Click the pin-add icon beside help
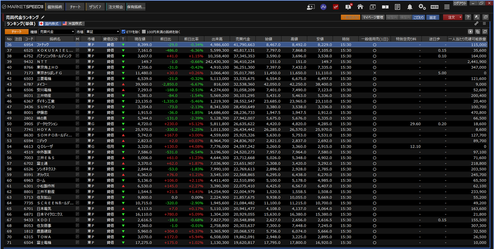Image resolution: width=494 pixels, height=249 pixels. (x=476, y=17)
